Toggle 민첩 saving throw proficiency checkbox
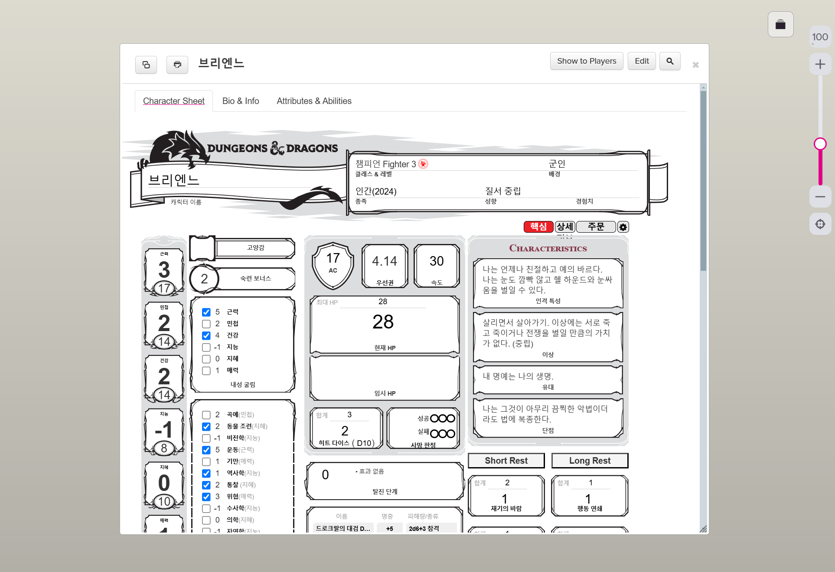 coord(206,324)
